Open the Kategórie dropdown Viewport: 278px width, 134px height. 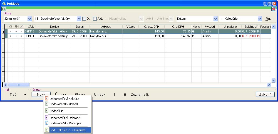point(260,19)
